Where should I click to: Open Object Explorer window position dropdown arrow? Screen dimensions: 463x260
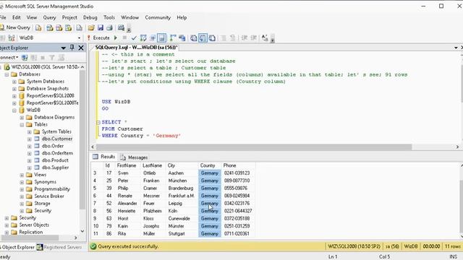click(64, 48)
